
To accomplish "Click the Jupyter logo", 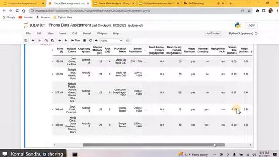I will coord(34,25).
